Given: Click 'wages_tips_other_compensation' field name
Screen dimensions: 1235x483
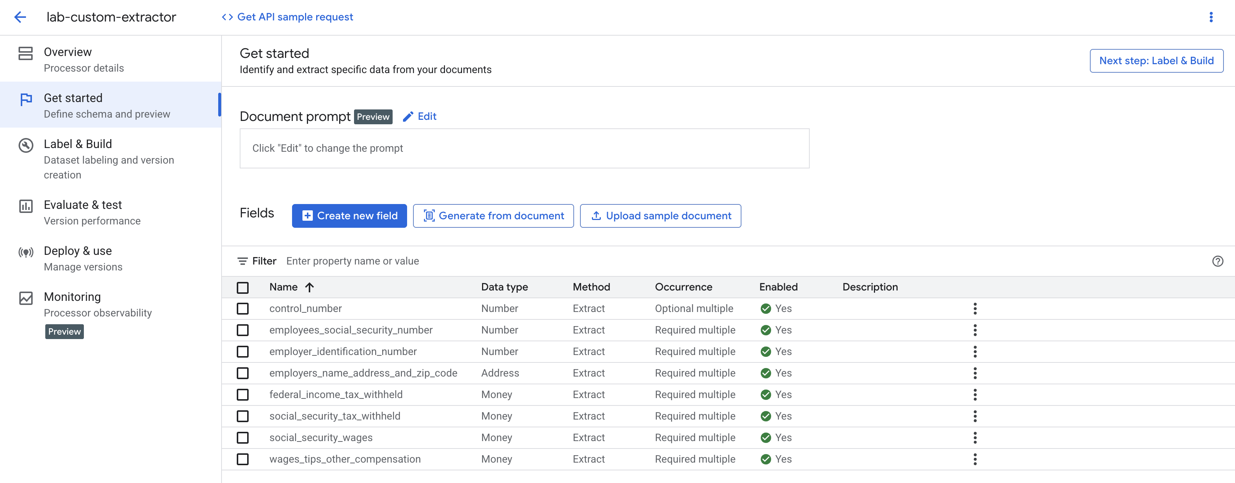Looking at the screenshot, I should click(345, 459).
